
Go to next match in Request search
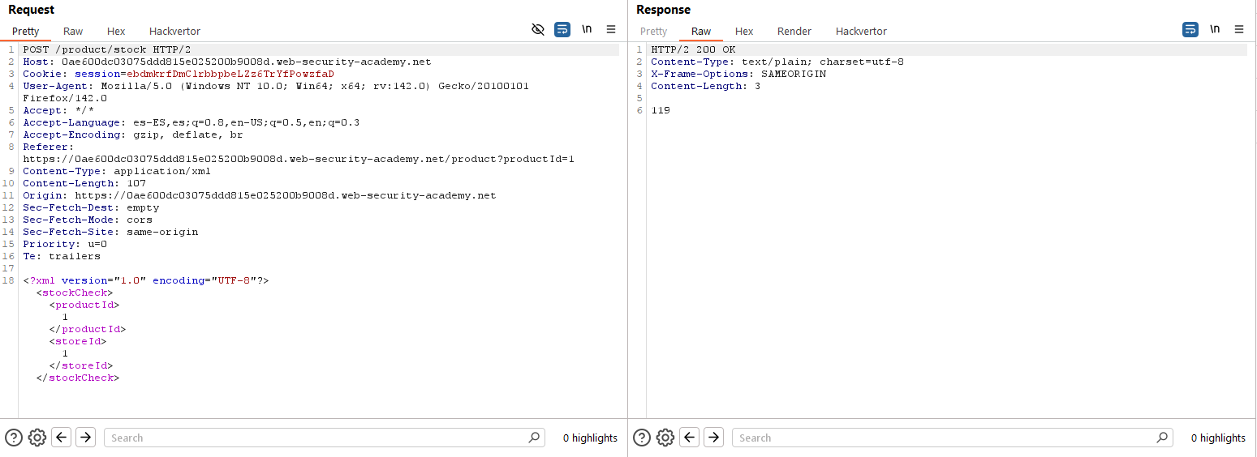pos(85,438)
